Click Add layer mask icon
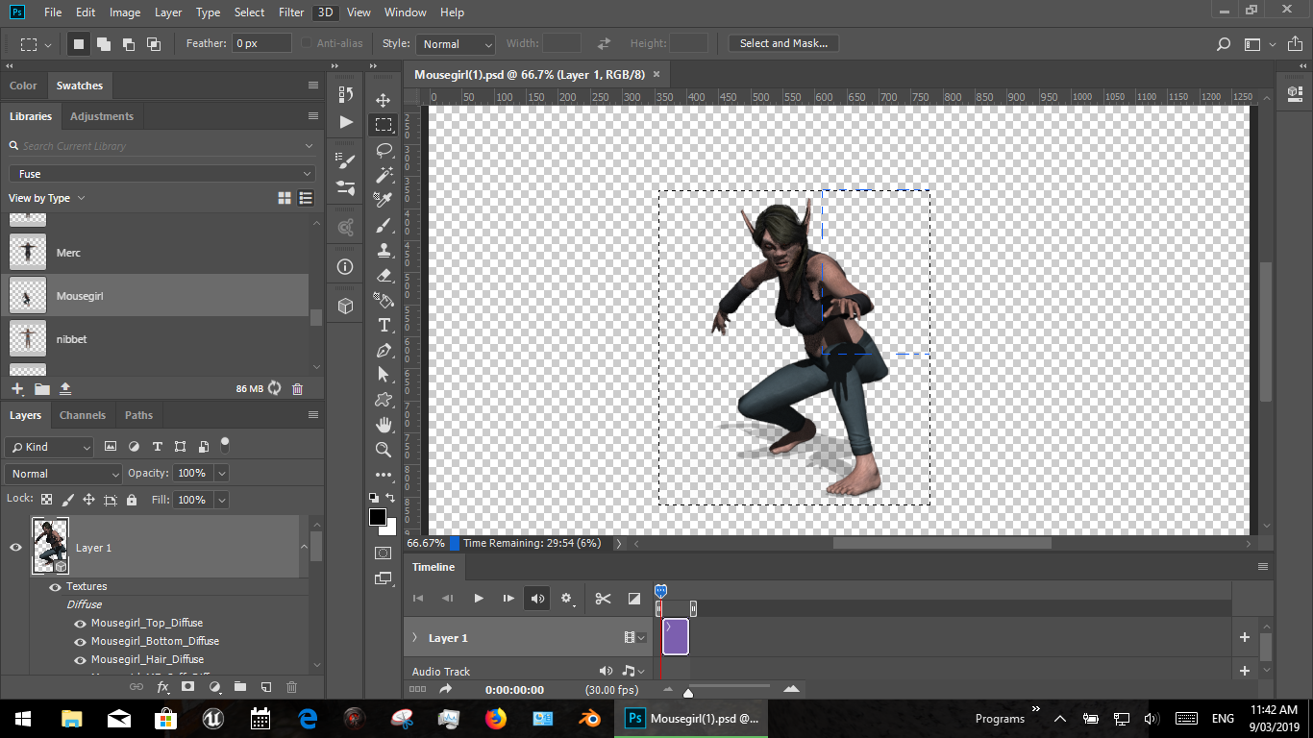 tap(188, 687)
